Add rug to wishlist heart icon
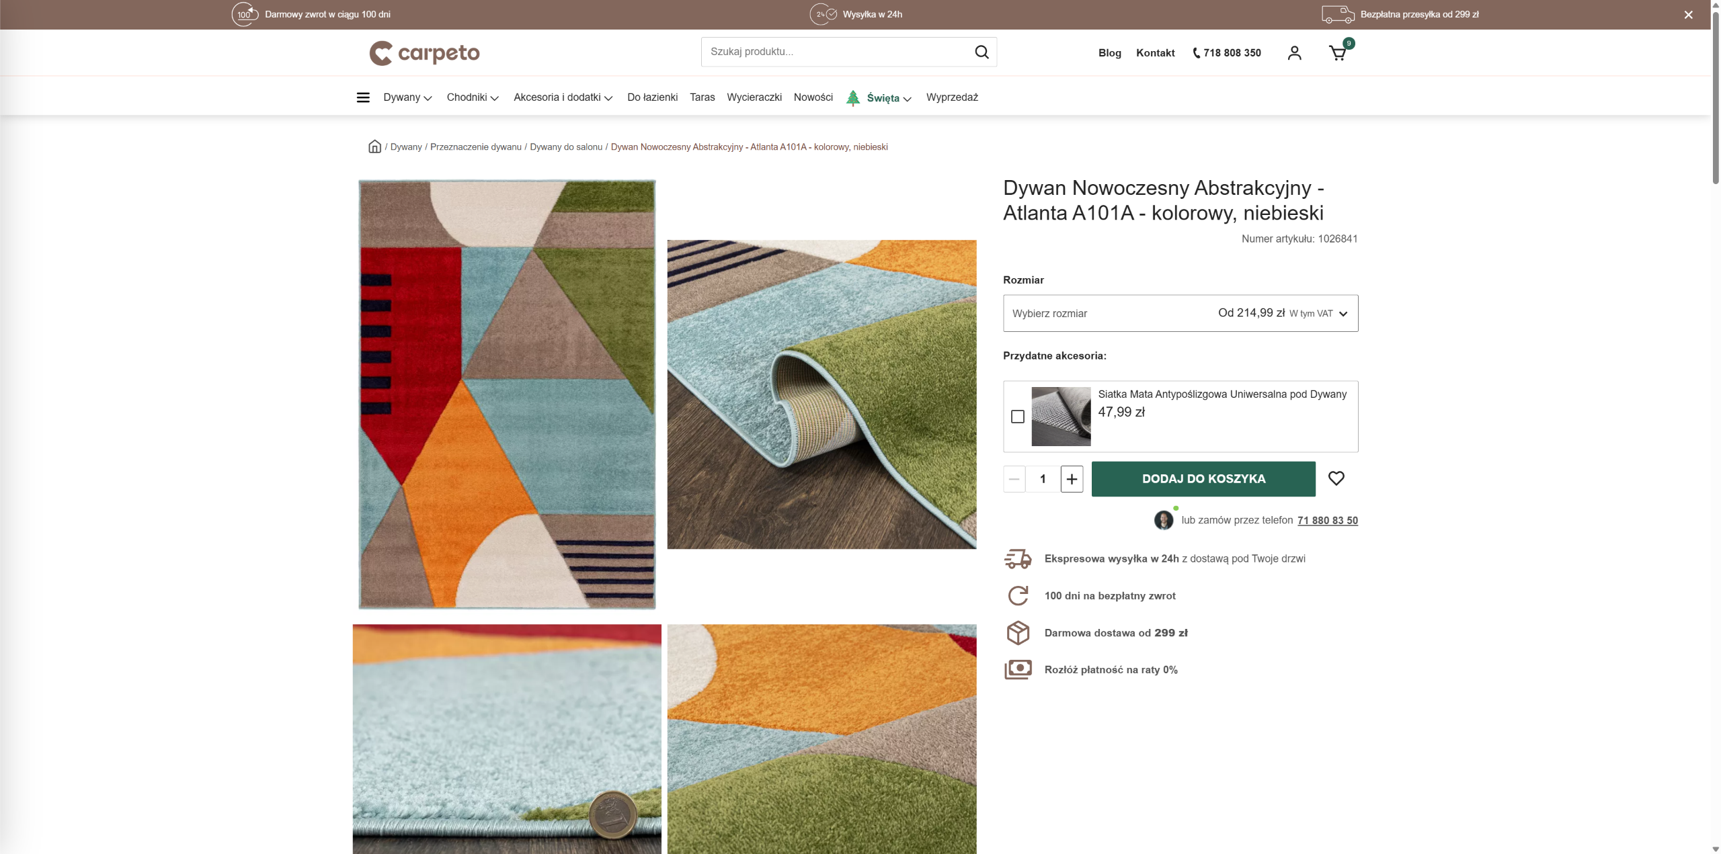The height and width of the screenshot is (854, 1721). point(1336,478)
